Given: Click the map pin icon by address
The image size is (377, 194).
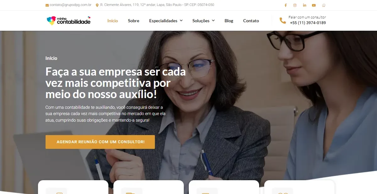Looking at the screenshot, I should click(x=97, y=5).
